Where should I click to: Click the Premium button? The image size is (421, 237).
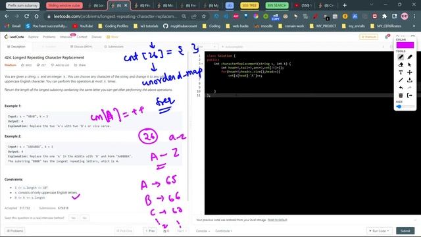tap(368, 37)
